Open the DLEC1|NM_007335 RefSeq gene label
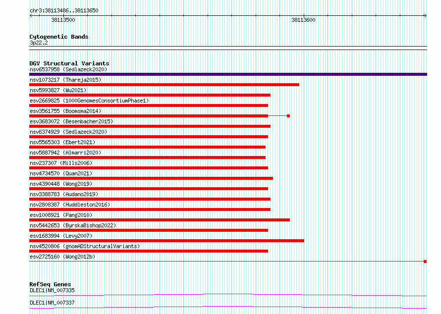Screen dimensions: 441x314 click(x=53, y=290)
